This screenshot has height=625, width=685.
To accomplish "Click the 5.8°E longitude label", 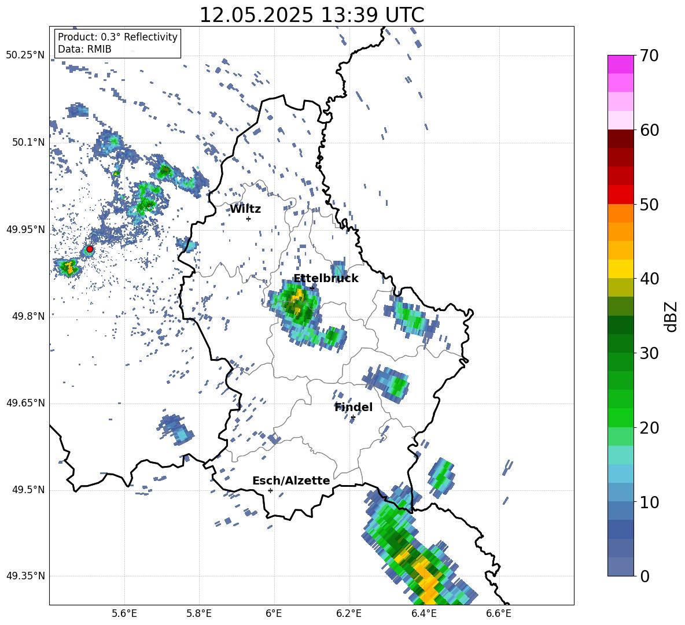I will click(x=199, y=613).
